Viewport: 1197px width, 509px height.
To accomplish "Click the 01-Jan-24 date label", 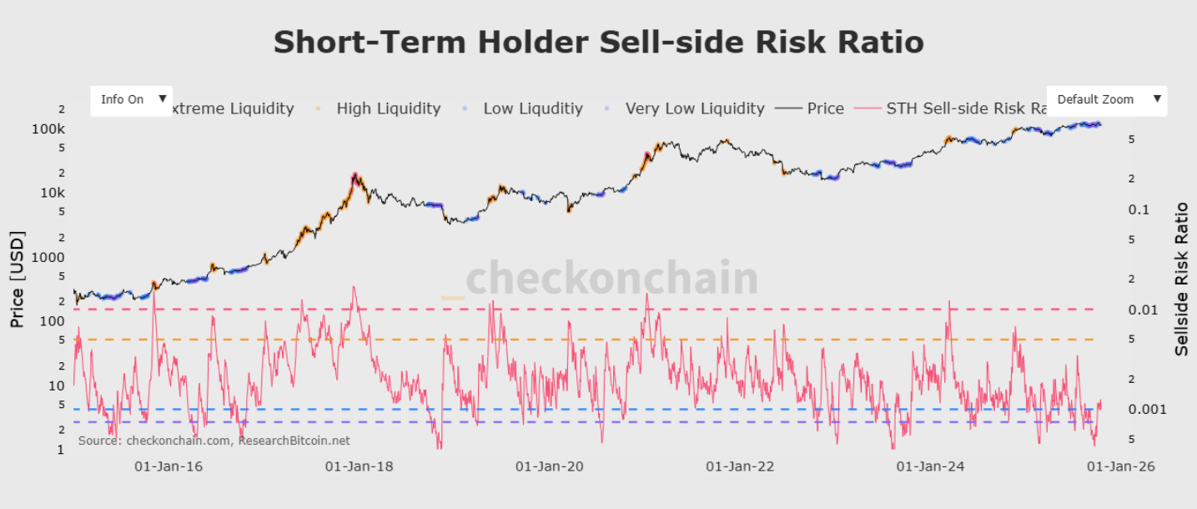I will click(930, 467).
